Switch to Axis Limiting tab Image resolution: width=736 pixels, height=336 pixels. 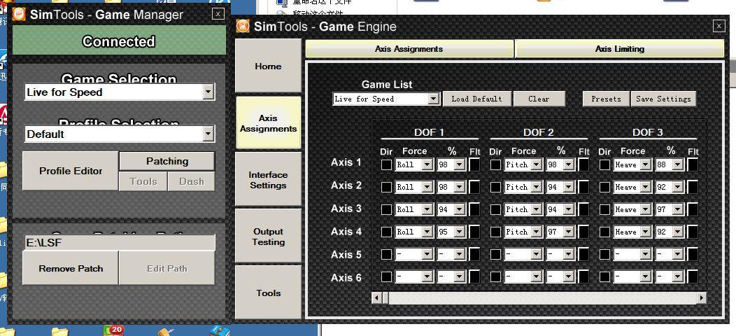[620, 49]
